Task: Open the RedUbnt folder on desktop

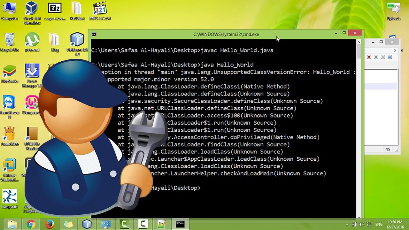Action: click(77, 11)
